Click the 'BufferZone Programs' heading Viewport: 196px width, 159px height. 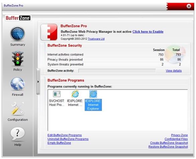[x=66, y=80]
